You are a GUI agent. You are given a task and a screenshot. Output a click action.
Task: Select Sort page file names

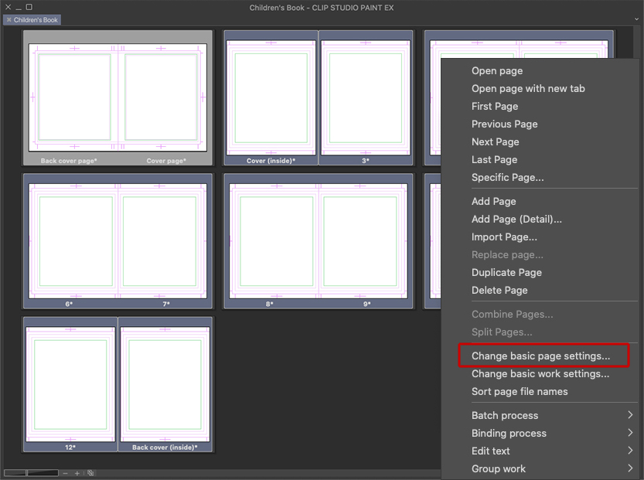520,391
